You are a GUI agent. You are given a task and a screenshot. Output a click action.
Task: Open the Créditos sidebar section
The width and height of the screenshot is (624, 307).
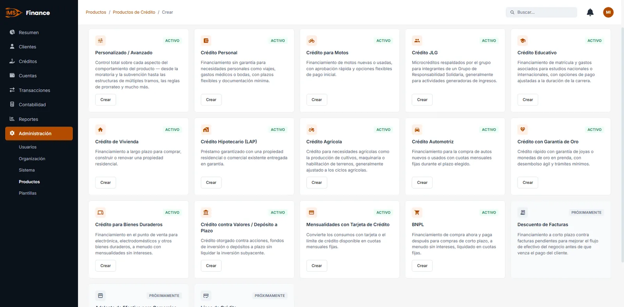39,62
